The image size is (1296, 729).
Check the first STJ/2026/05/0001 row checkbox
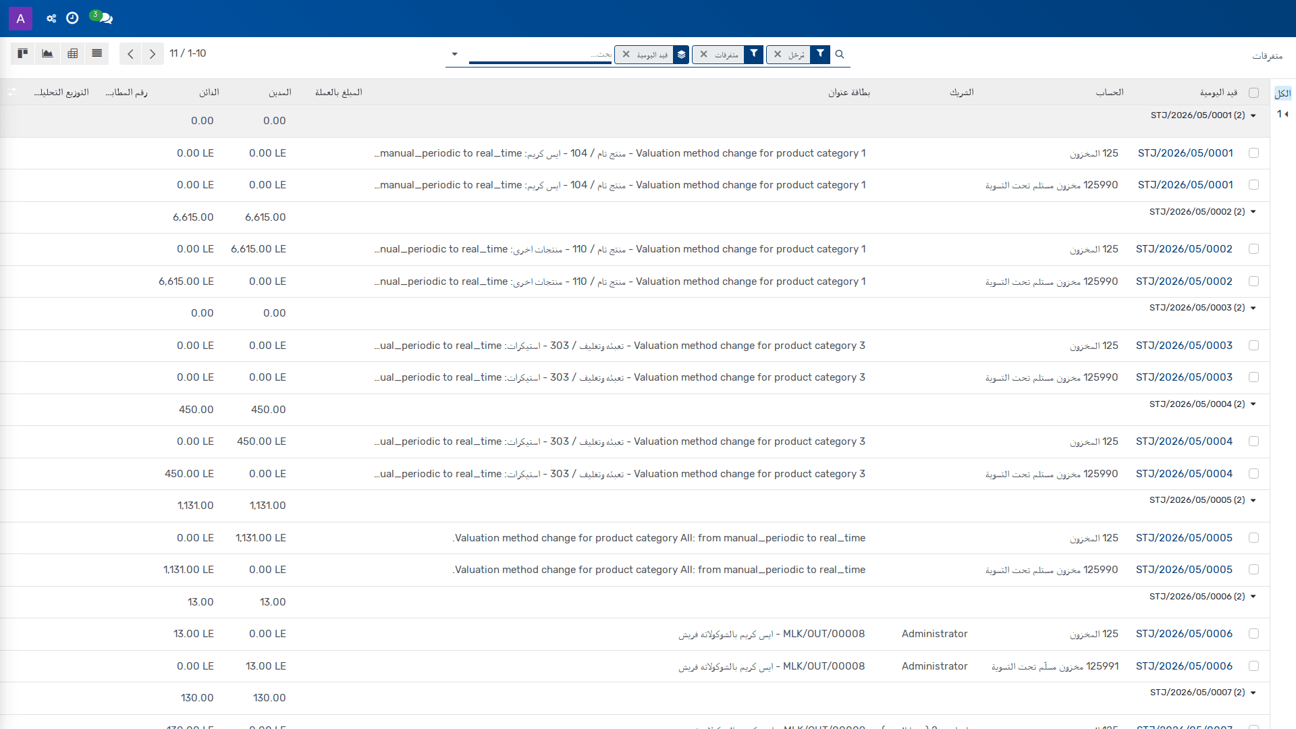point(1253,153)
